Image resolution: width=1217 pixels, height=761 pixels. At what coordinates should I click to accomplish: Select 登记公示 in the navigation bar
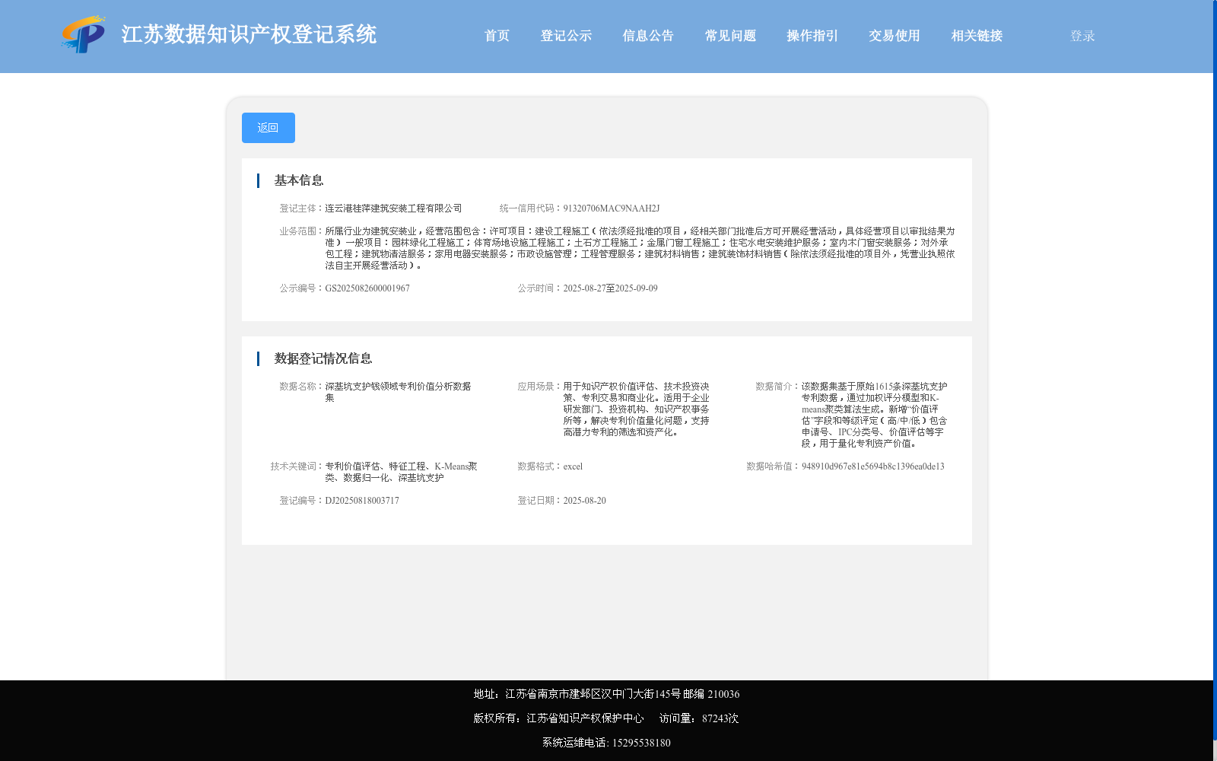click(x=566, y=35)
